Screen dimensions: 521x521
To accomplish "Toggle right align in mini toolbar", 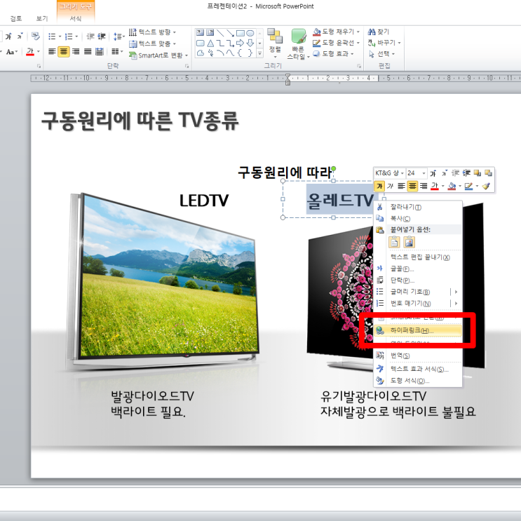I will (x=423, y=186).
